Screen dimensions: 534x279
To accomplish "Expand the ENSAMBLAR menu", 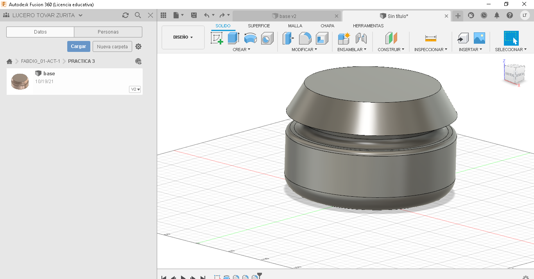I will pos(352,50).
